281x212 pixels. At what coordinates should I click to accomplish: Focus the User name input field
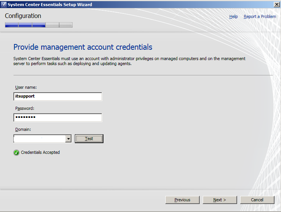[x=58, y=96]
